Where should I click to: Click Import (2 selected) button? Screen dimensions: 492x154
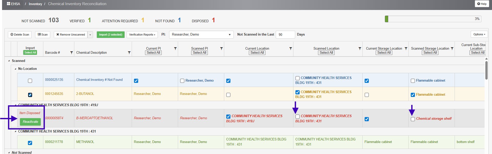(x=111, y=35)
